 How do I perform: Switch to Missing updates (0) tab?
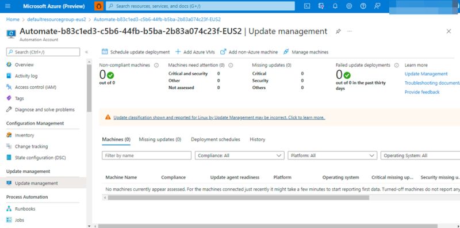(160, 139)
